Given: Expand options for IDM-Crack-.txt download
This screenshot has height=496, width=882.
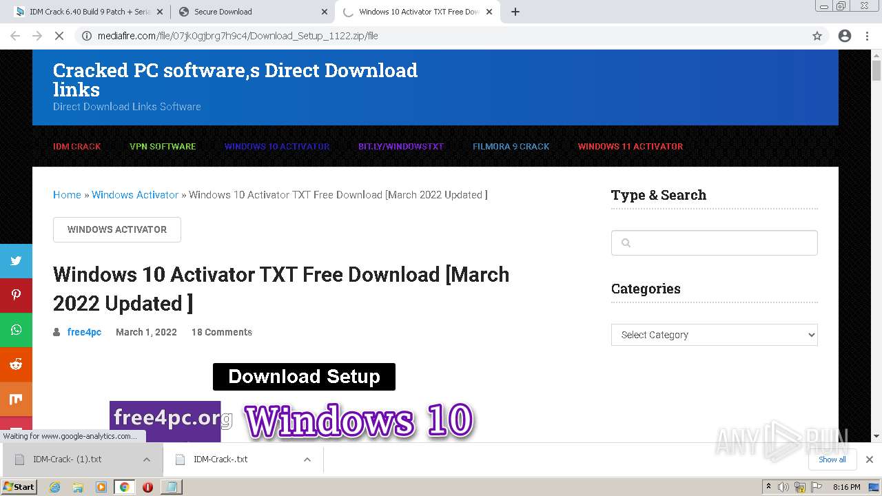Looking at the screenshot, I should [x=307, y=459].
